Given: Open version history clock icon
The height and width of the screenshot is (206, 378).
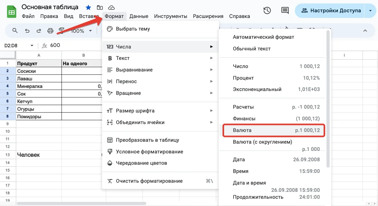Looking at the screenshot, I should click(x=267, y=10).
